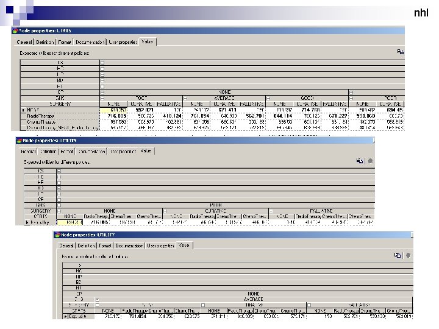Collapse the CP NONE group in the CTRTS window

click(102, 93)
